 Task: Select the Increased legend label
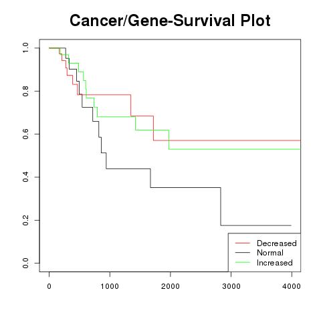coord(275,263)
